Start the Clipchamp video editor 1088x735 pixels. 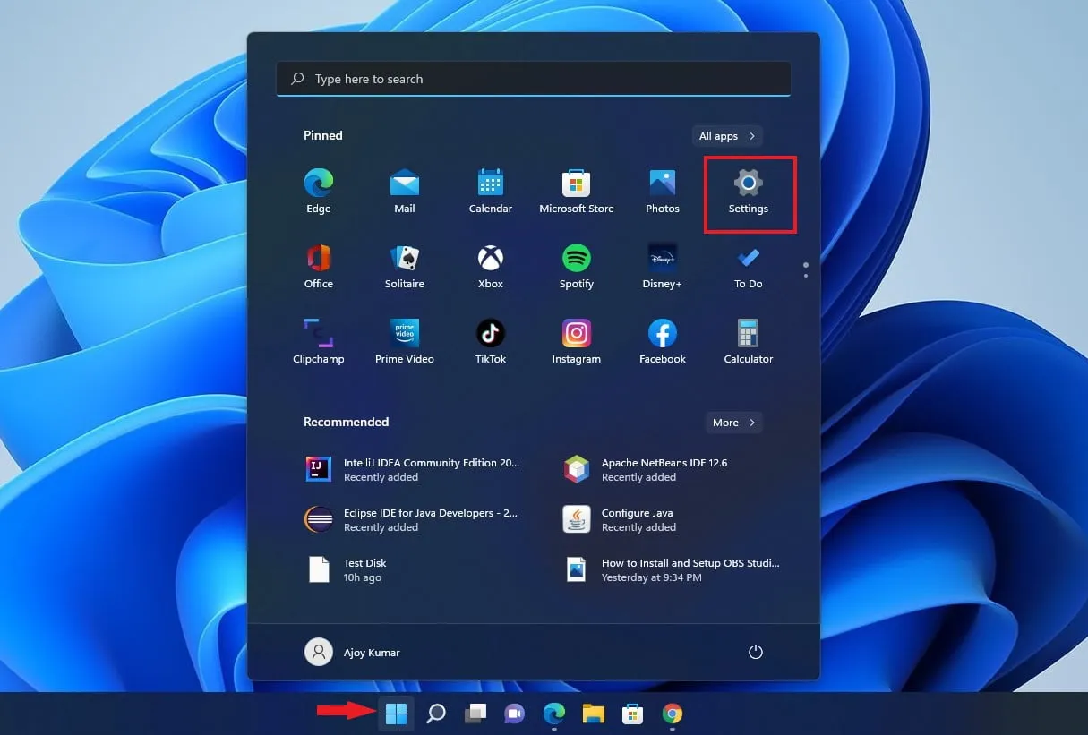(318, 341)
